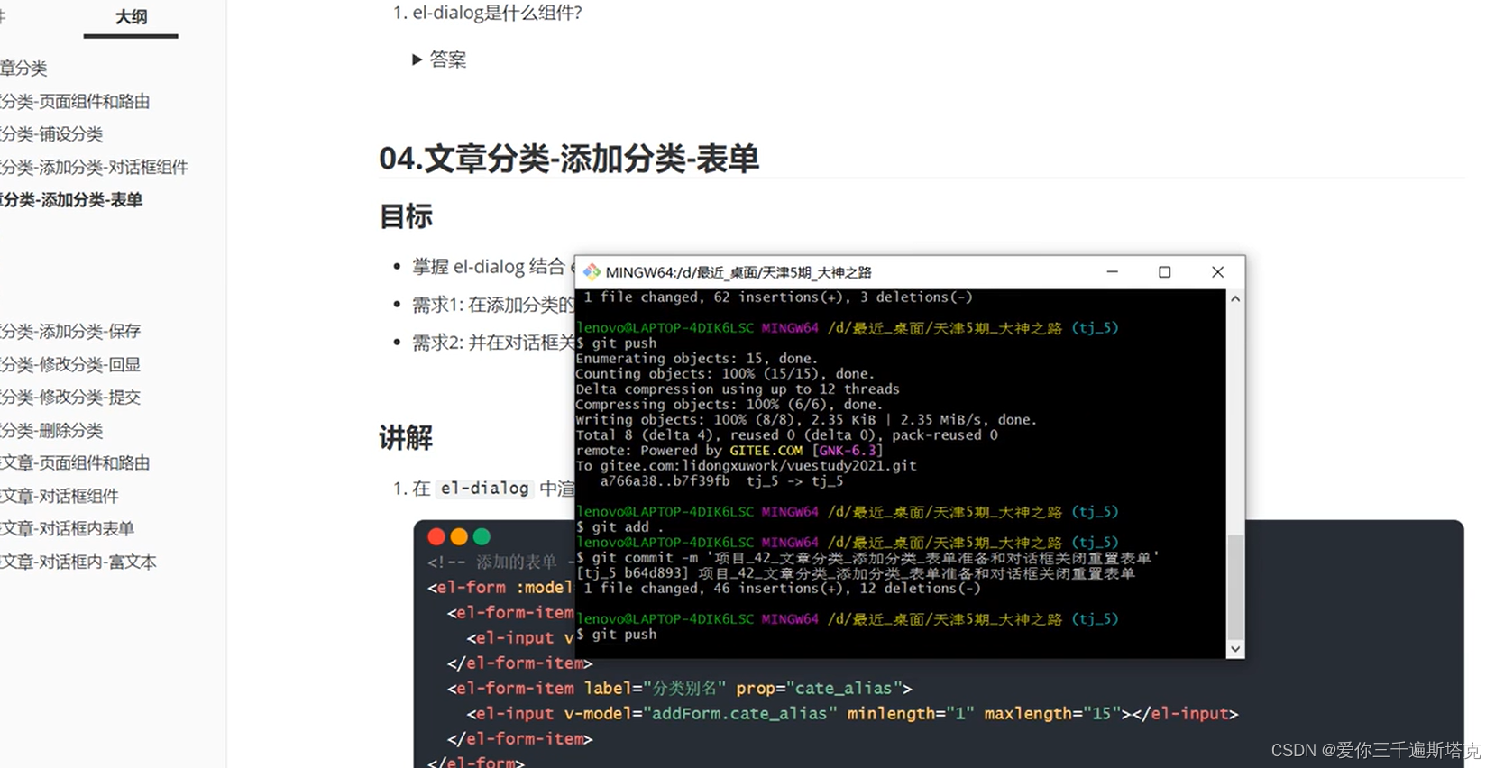The width and height of the screenshot is (1495, 768).
Task: Open outline item 分类-修改分类-提交
Action: pos(70,397)
